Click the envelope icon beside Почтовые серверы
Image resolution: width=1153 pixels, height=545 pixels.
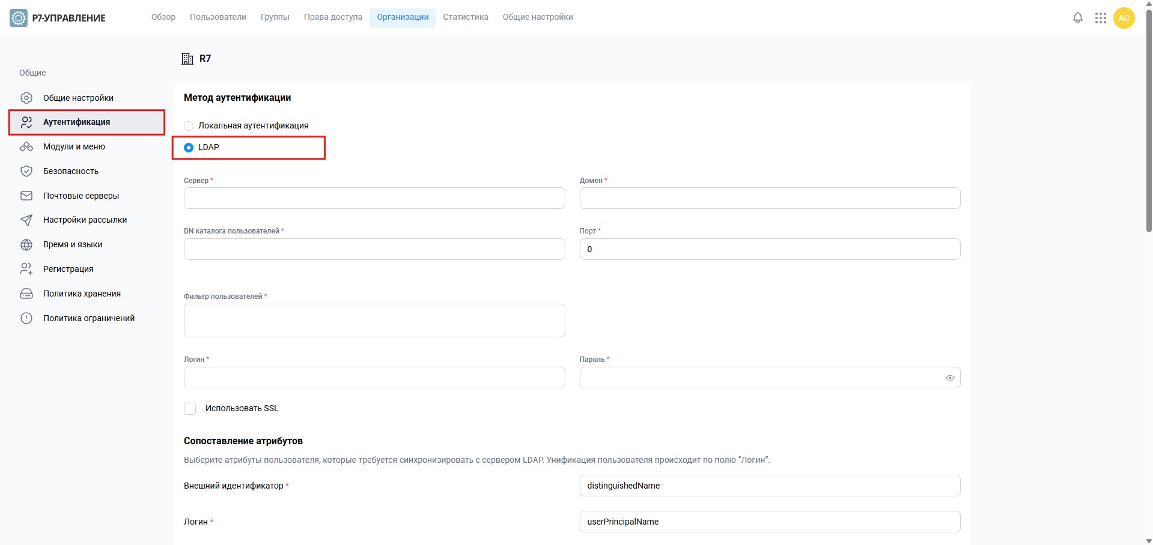(26, 196)
